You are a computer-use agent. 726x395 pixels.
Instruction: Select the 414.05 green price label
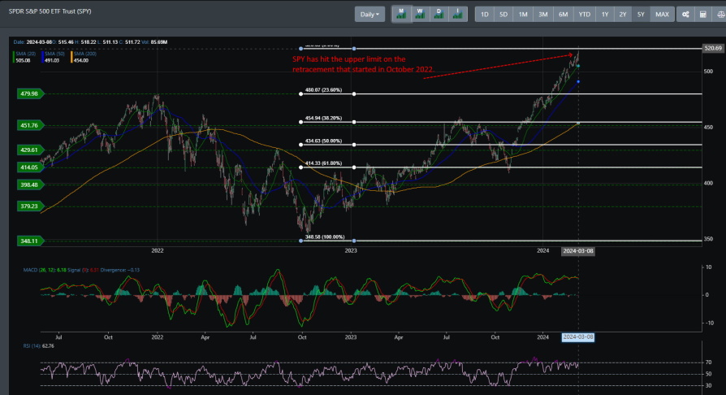tap(29, 167)
